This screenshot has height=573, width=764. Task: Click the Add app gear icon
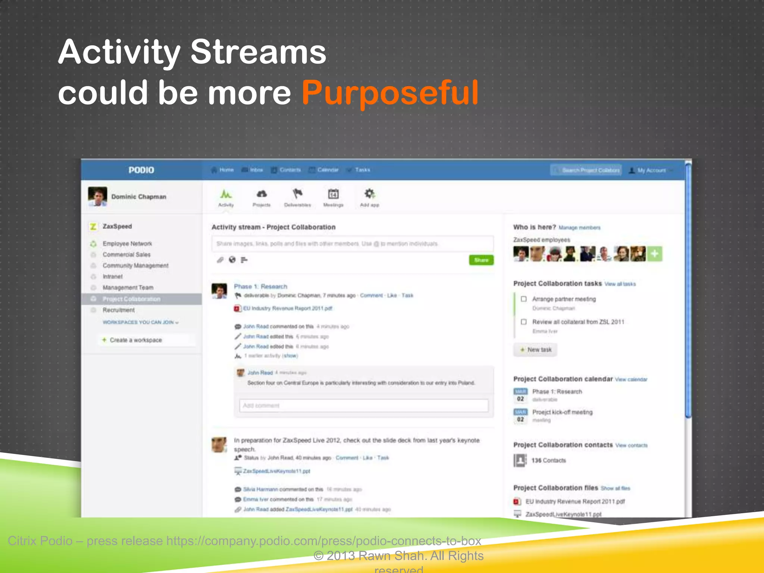coord(369,194)
